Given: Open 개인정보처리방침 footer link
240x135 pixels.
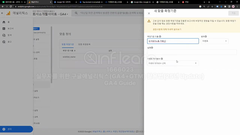Looking at the screenshot, I should coord(126,131).
